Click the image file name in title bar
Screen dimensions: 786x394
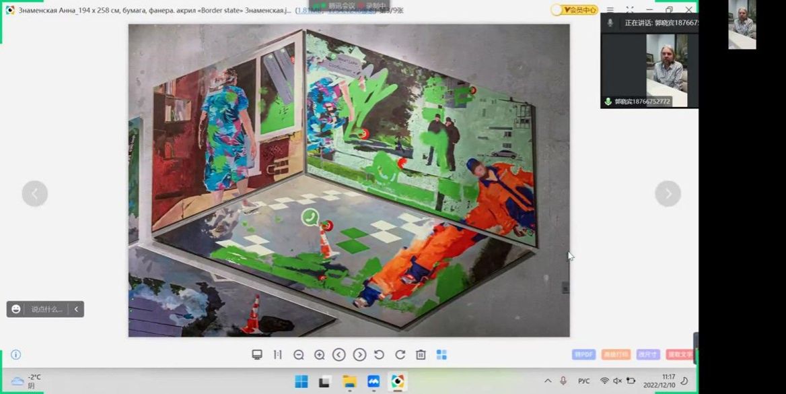156,10
